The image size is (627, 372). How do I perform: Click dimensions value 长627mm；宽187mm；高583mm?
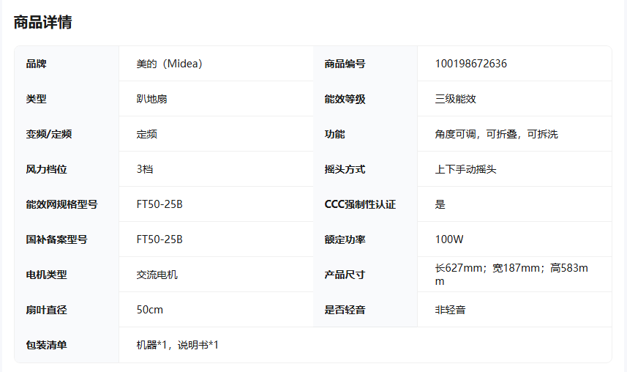[511, 275]
